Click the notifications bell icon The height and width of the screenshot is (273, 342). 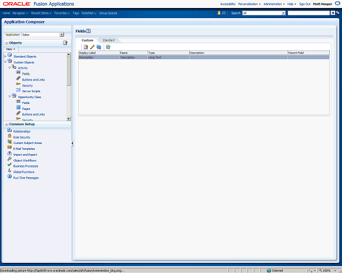coord(219,13)
